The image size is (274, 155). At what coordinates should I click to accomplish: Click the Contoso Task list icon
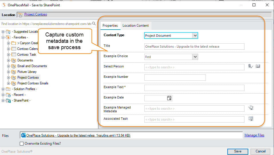click(14, 55)
